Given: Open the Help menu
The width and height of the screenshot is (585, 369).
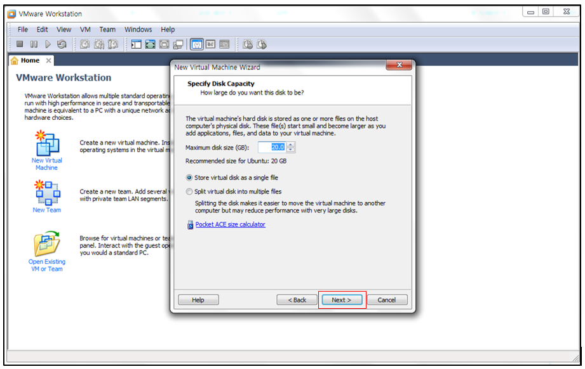Looking at the screenshot, I should (168, 29).
